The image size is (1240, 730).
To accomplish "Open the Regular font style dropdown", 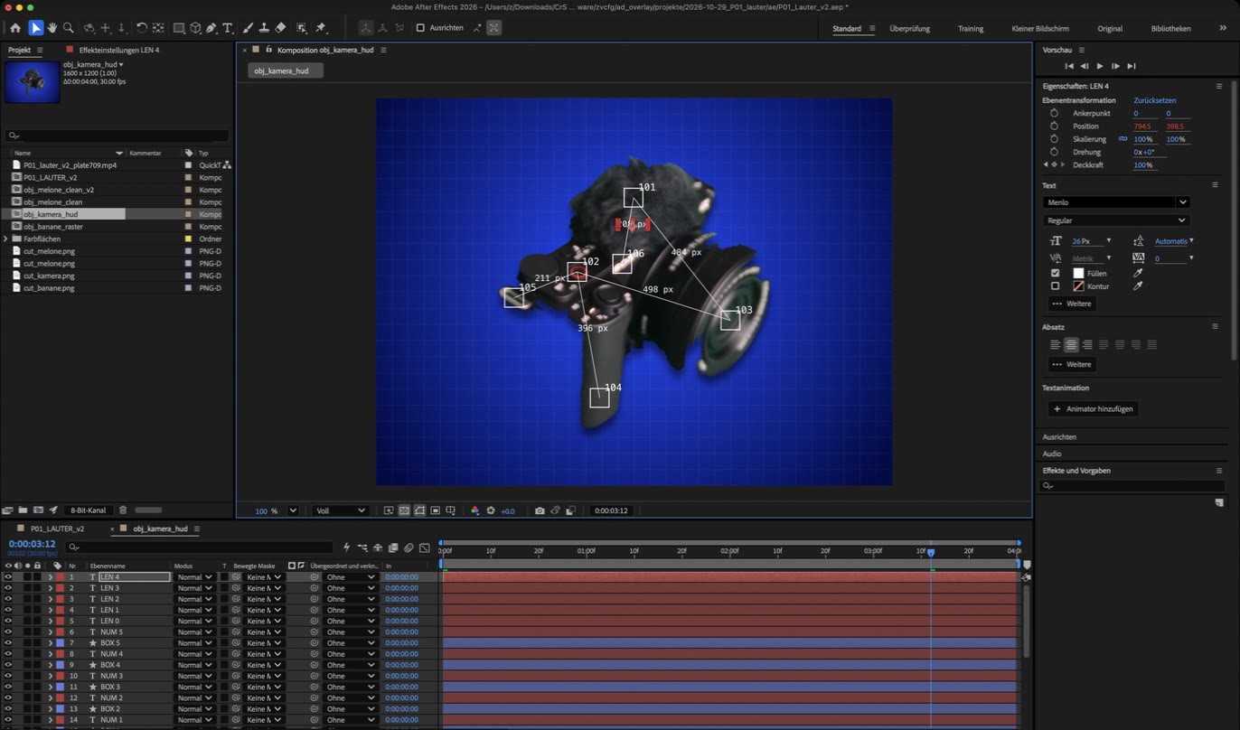I will [x=1116, y=220].
